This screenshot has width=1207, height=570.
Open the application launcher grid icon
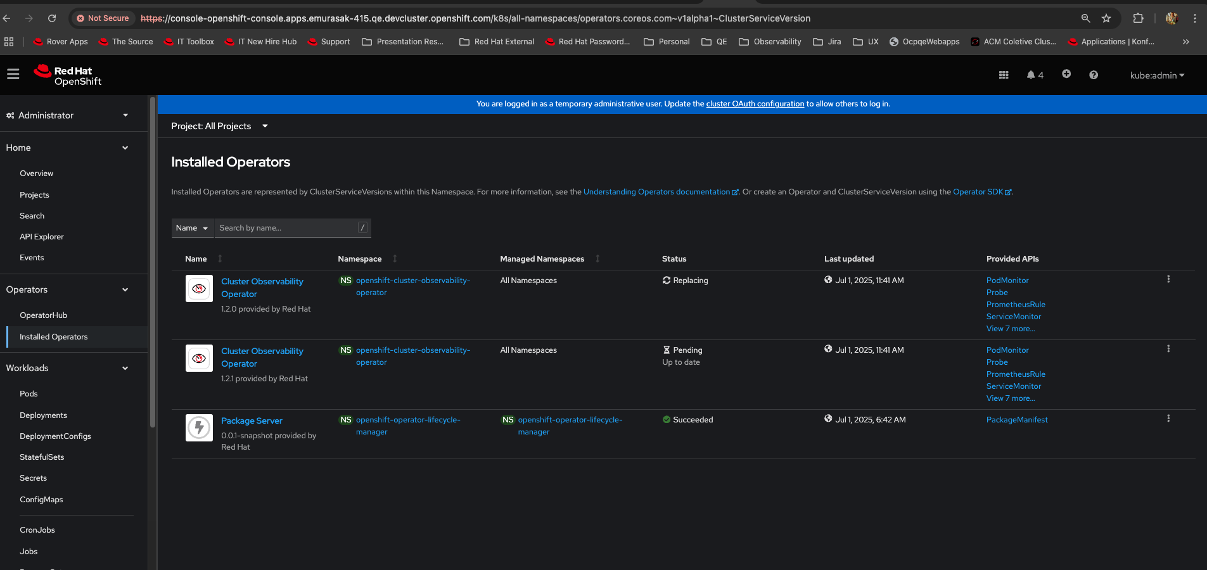pos(1004,75)
